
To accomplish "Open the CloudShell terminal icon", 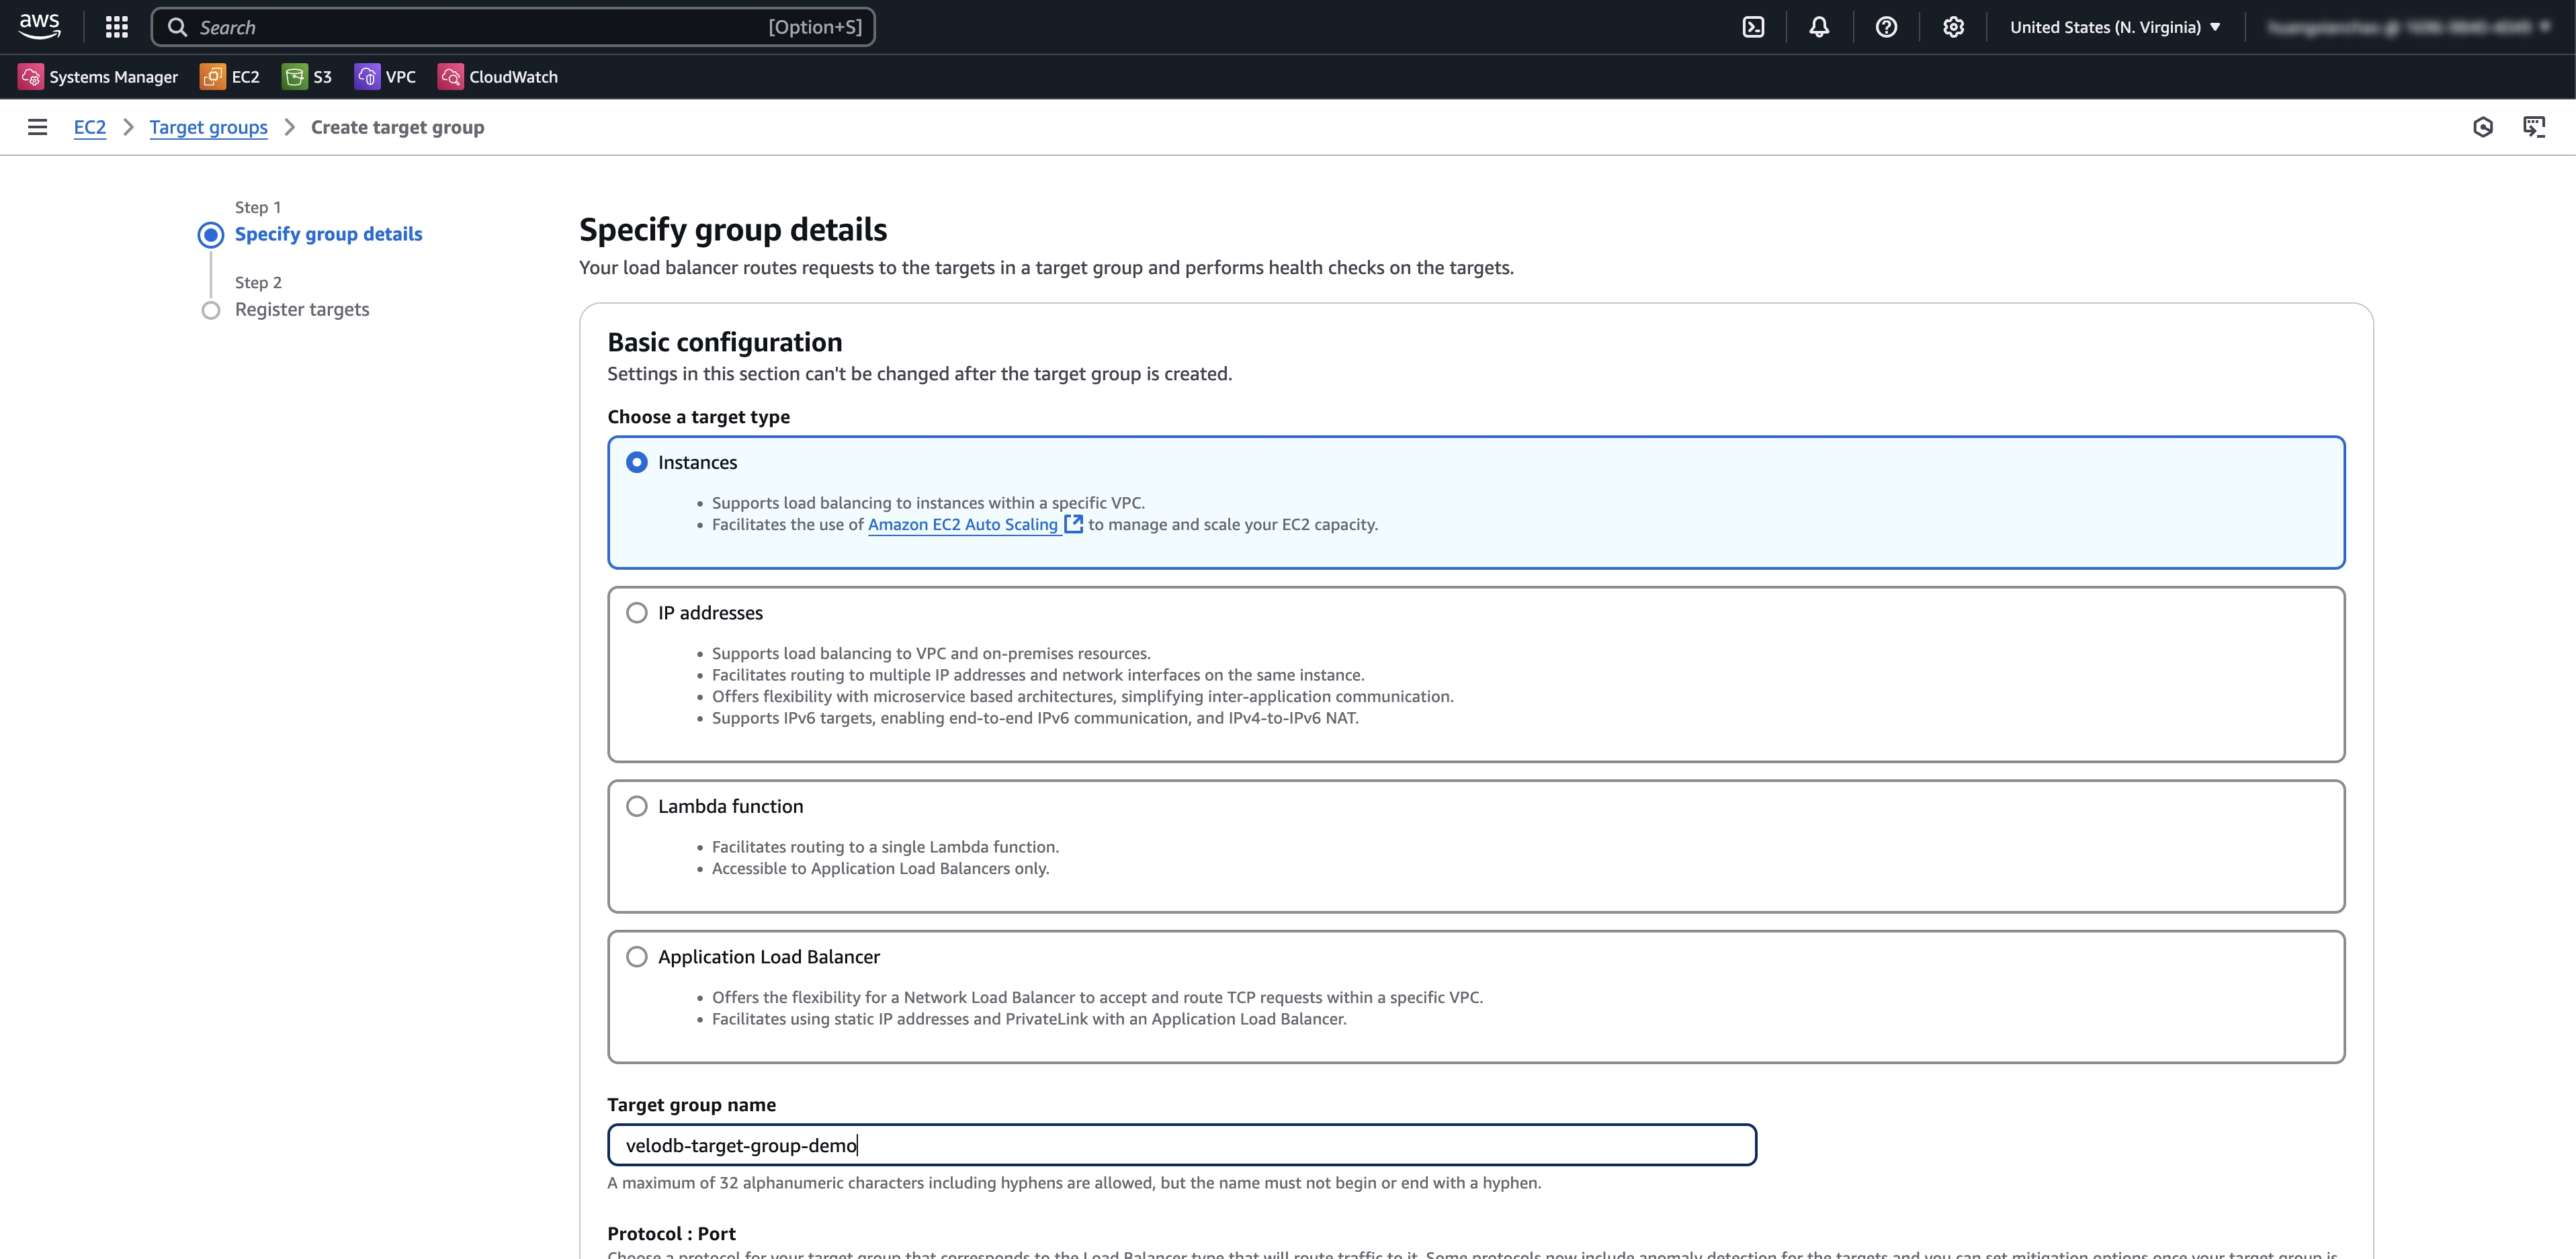I will pyautogui.click(x=1753, y=27).
